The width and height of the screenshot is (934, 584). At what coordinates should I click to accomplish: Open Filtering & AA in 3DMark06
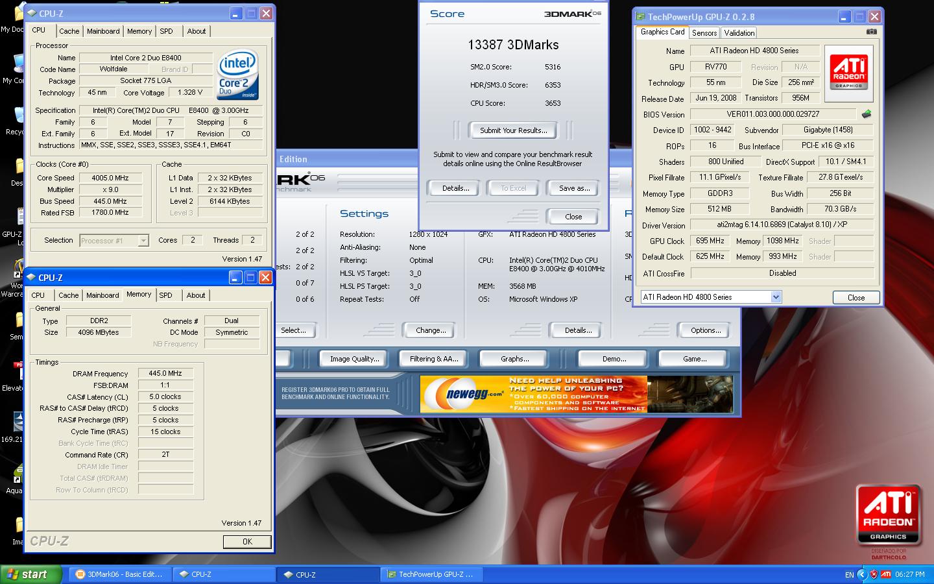(x=434, y=359)
